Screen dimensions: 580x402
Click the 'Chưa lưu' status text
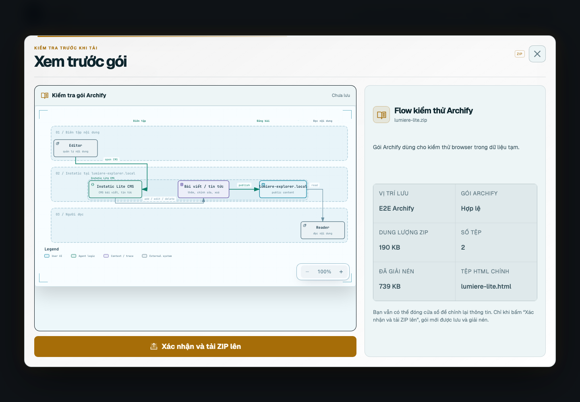(341, 95)
